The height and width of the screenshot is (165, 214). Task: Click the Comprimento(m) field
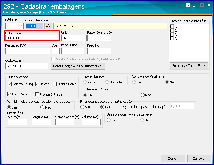click(x=65, y=122)
